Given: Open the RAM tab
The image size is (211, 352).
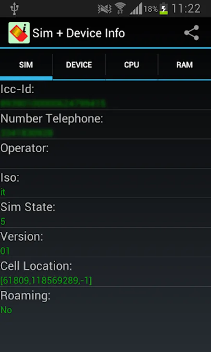Looking at the screenshot, I should point(184,65).
